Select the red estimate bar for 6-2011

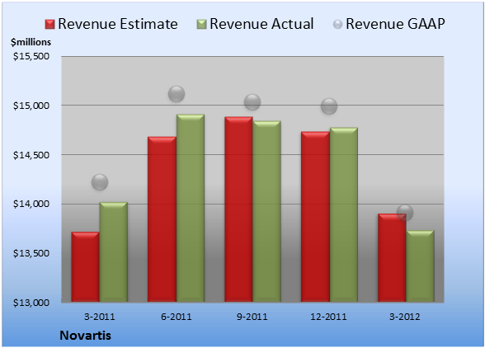[x=162, y=219]
